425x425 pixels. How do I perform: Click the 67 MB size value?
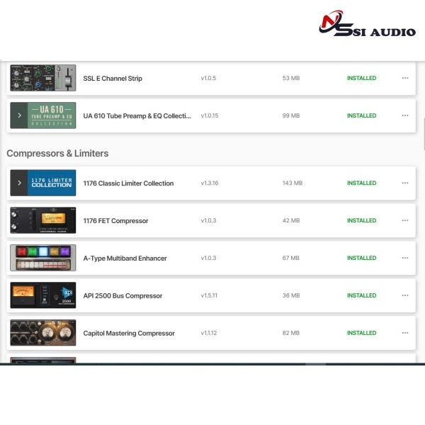pos(291,258)
